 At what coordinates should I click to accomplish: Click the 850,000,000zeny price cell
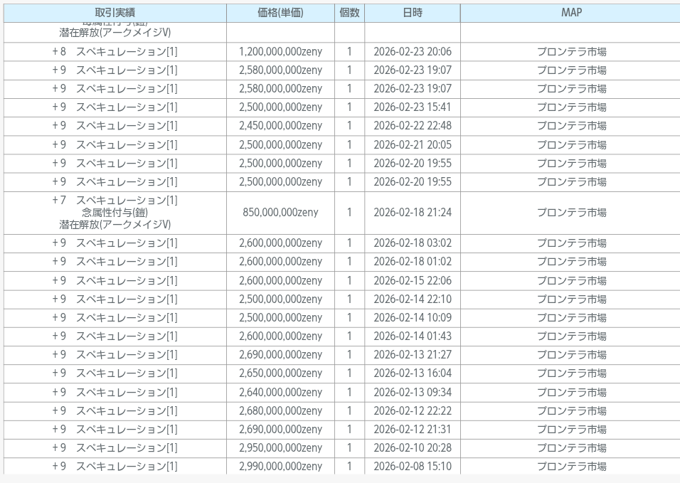280,213
